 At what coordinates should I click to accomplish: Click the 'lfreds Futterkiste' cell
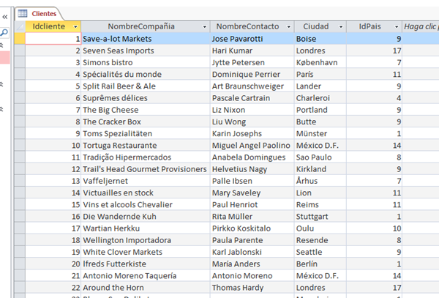pyautogui.click(x=146, y=264)
